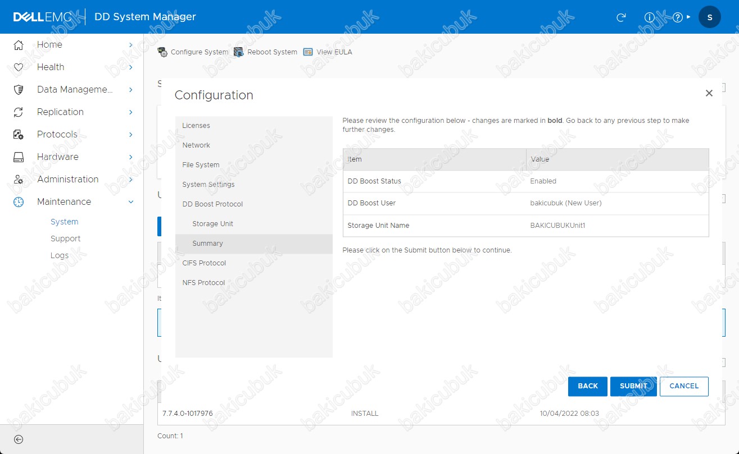Select the Summary wizard step
The width and height of the screenshot is (739, 454).
[254, 244]
